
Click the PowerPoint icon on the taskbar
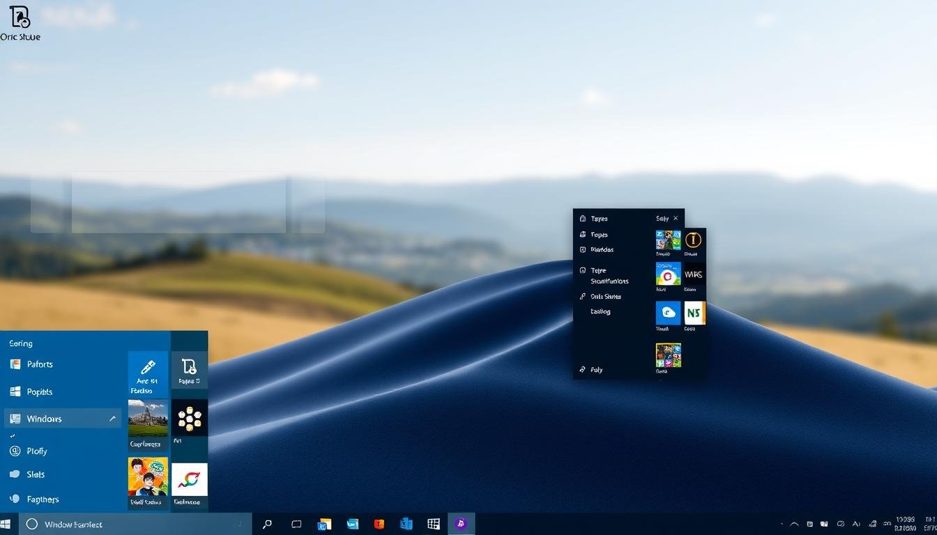pyautogui.click(x=379, y=524)
